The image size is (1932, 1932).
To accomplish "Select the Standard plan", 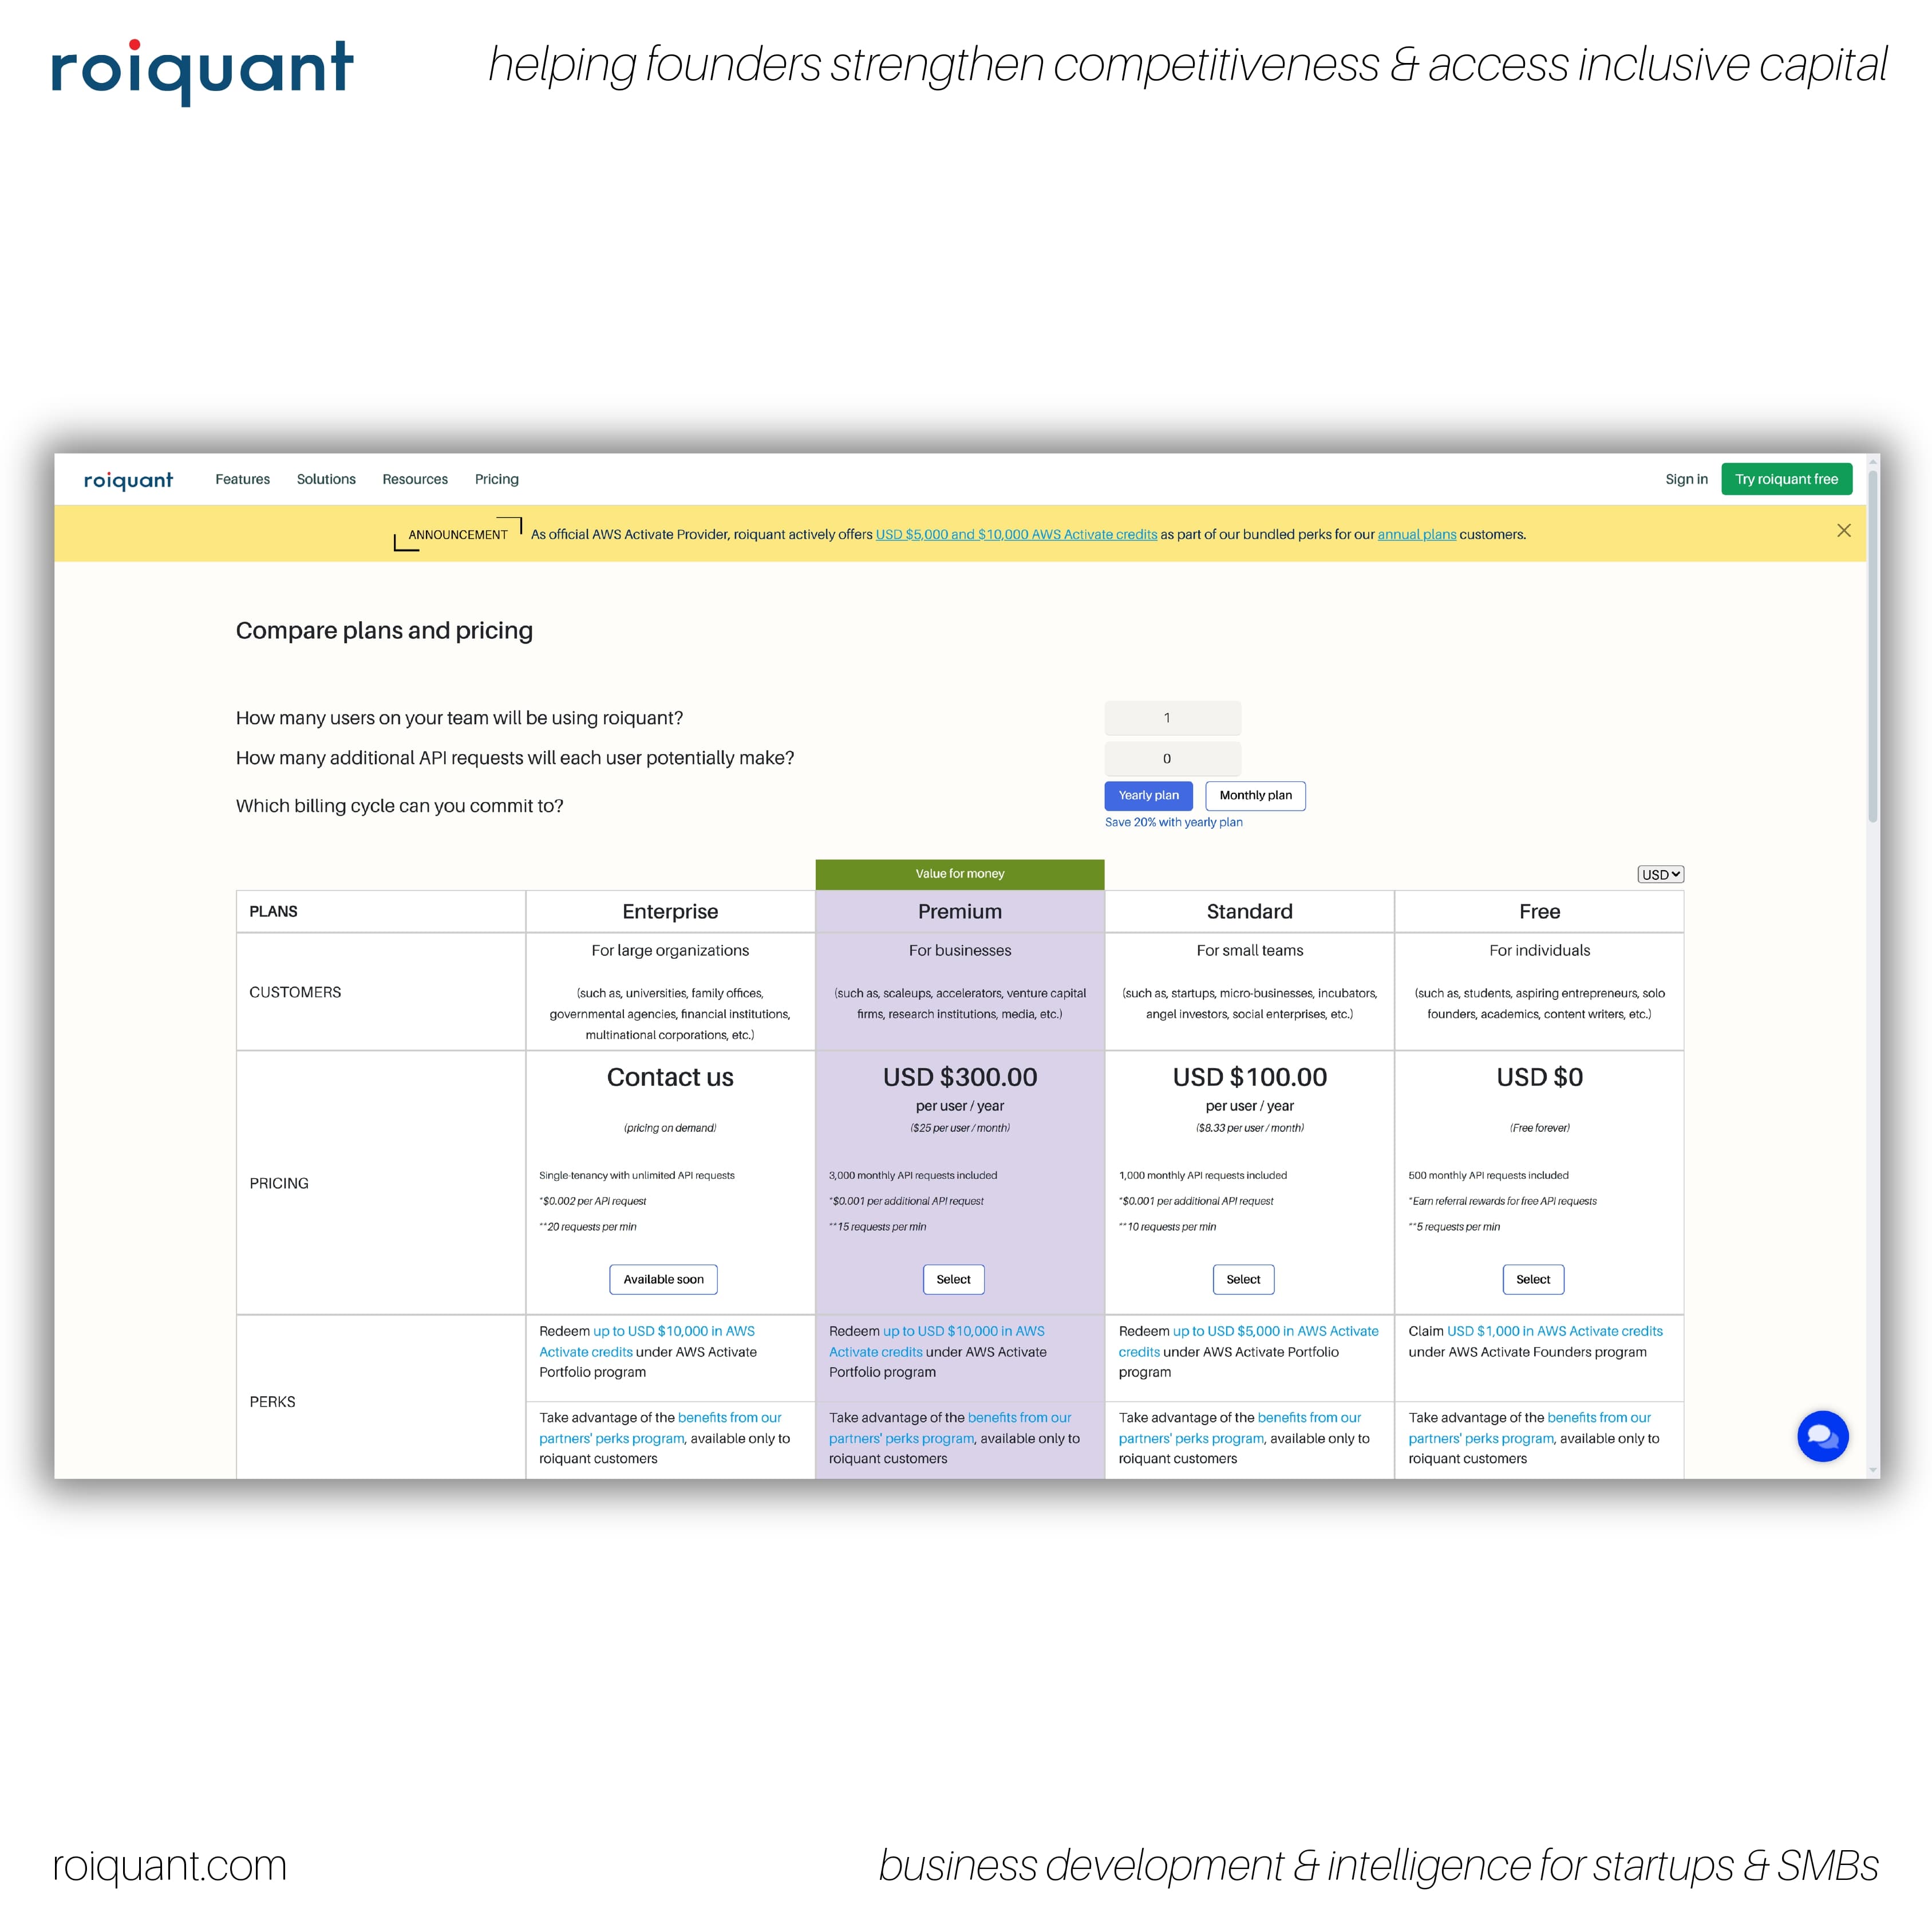I will [x=1243, y=1279].
